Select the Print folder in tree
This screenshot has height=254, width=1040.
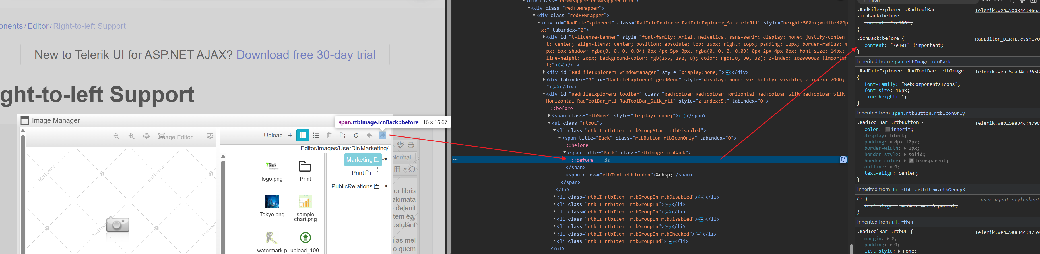coord(361,173)
